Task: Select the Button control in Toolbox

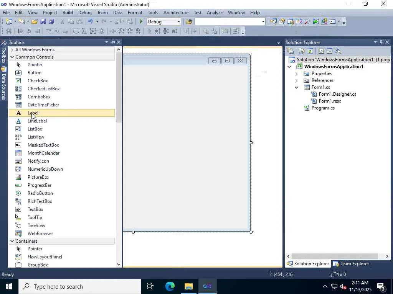Action: coord(62,73)
